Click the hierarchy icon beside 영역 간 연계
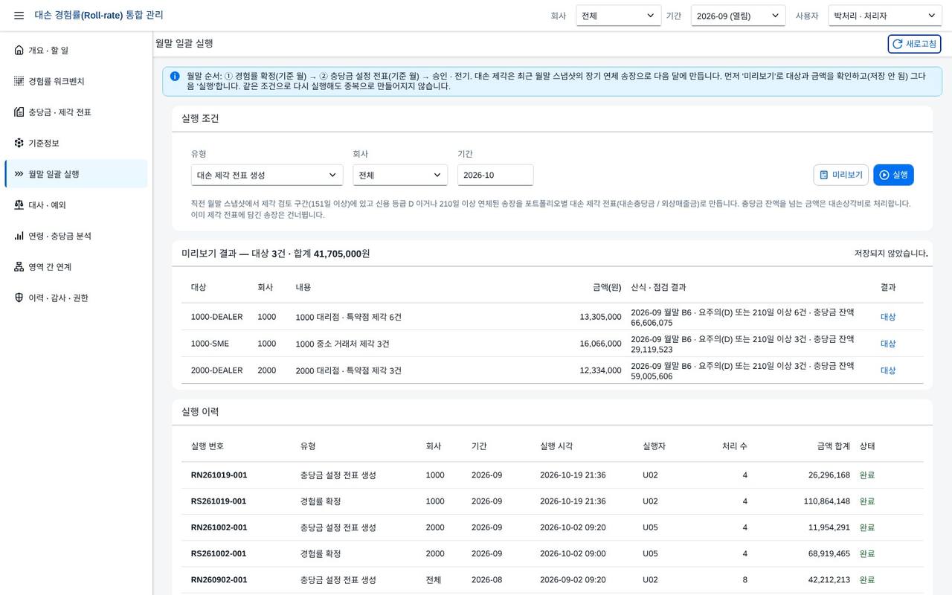Viewport: 952px width, 595px height. (x=19, y=267)
